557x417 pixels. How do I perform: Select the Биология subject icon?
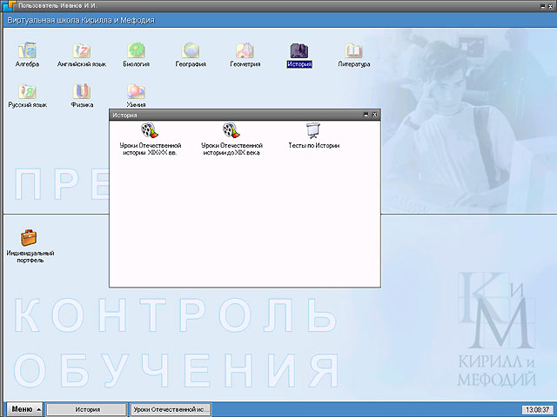(x=135, y=50)
